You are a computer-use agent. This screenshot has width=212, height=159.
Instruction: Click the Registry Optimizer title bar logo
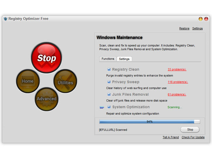click(6, 19)
